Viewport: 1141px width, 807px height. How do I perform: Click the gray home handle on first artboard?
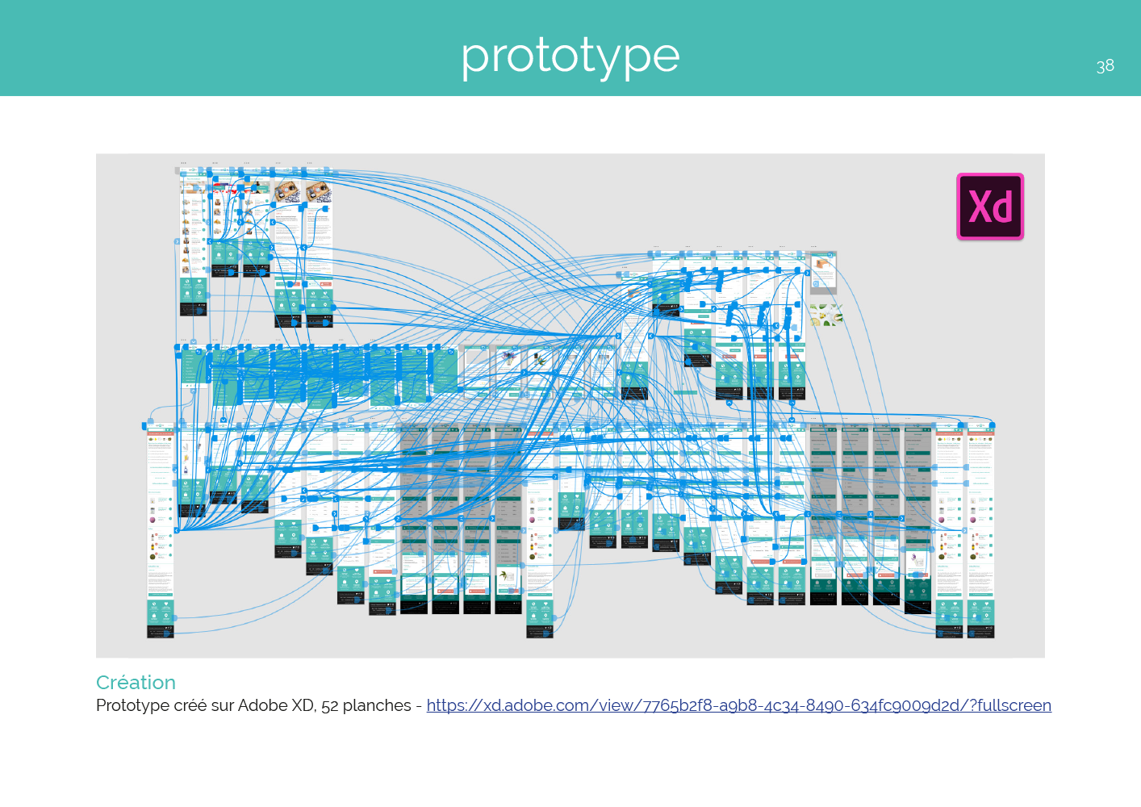click(178, 171)
